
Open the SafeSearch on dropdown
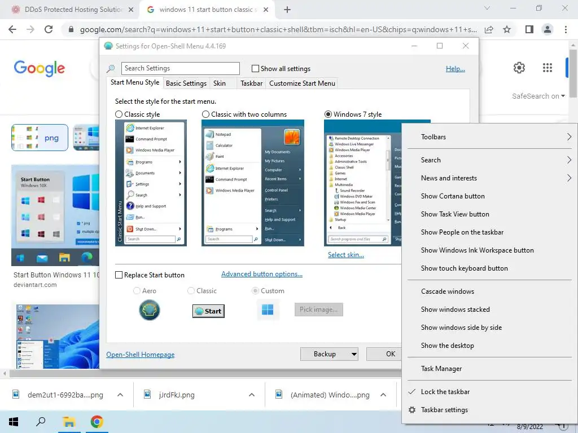[x=538, y=96]
